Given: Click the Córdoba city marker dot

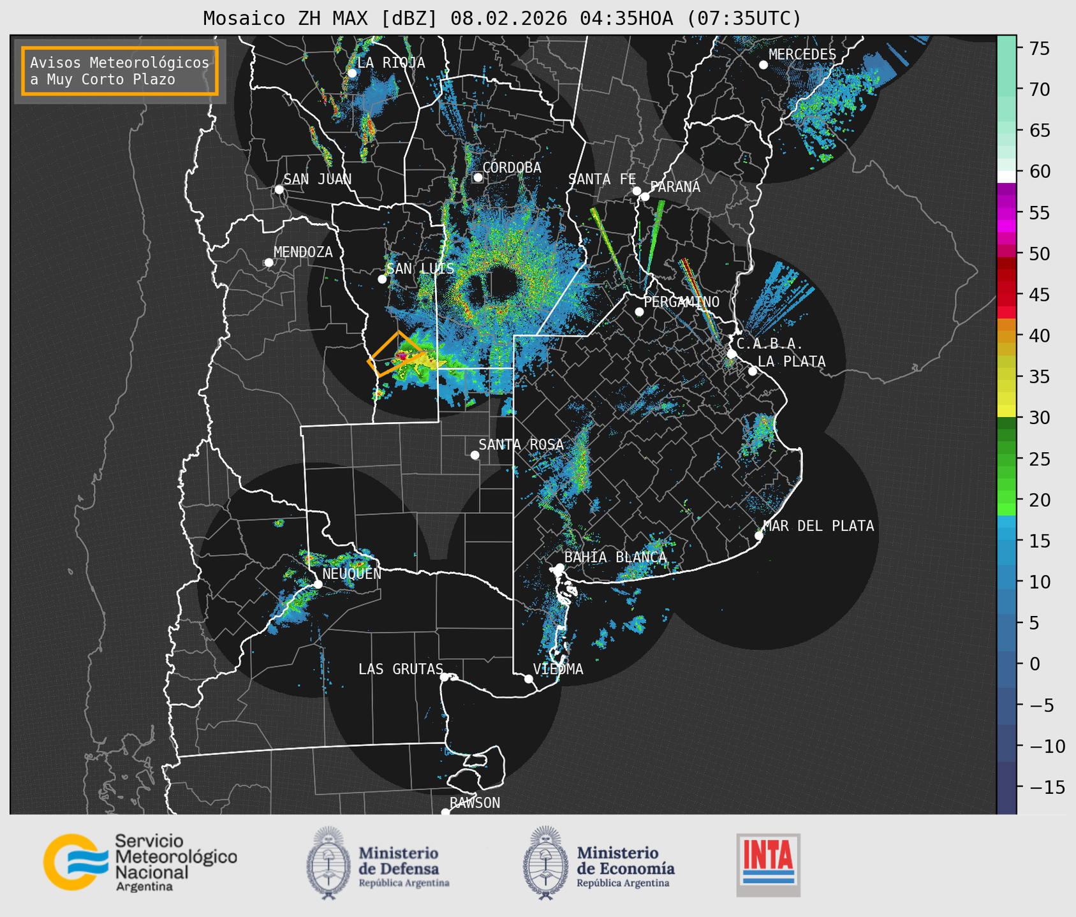Looking at the screenshot, I should [478, 177].
